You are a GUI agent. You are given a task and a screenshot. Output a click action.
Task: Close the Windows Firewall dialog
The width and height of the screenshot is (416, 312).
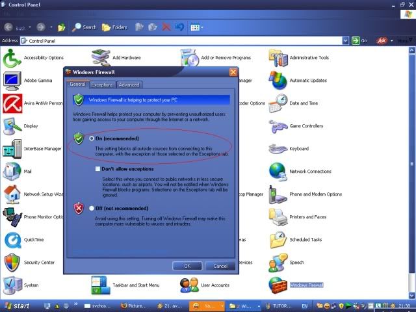tap(233, 72)
